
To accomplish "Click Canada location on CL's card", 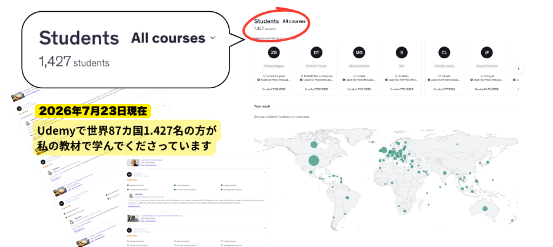I will point(445,76).
